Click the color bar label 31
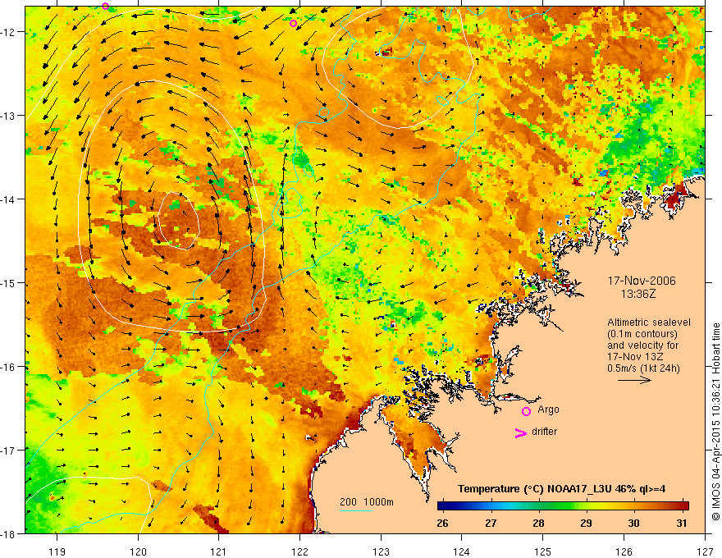Viewport: 722px width, 558px height. (682, 523)
